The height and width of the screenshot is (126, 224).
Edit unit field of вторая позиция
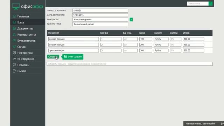(130, 45)
